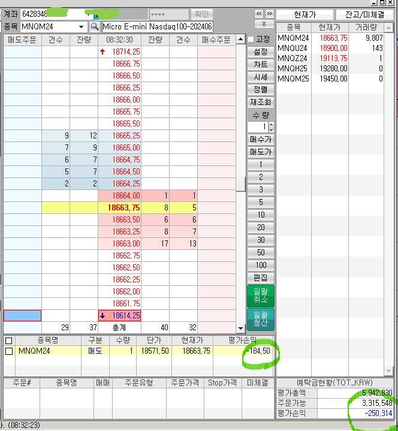398x431 pixels.
Task: Expand the MNQM24 symbol dropdown
Action: click(x=82, y=26)
